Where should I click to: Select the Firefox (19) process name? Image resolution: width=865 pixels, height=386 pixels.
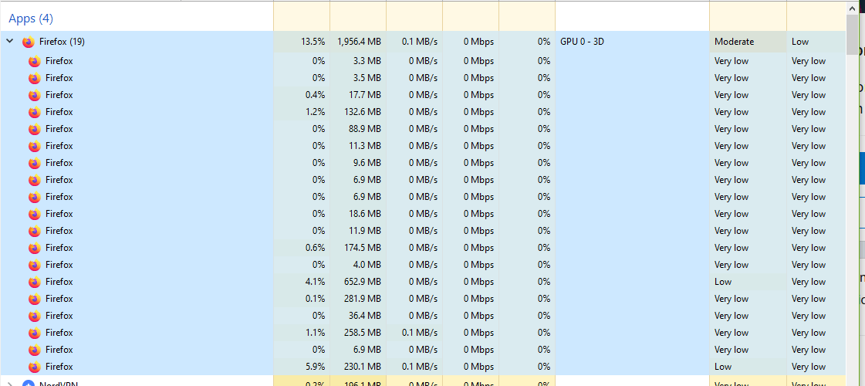tap(62, 42)
